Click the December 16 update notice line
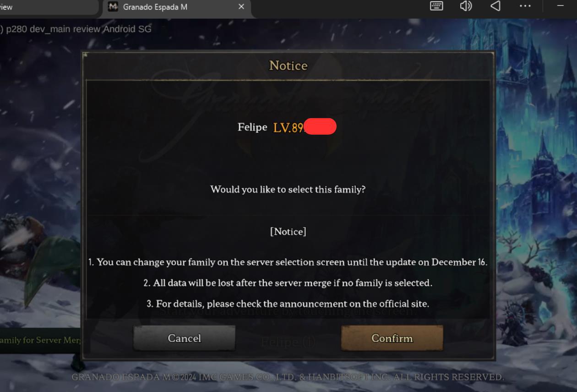The width and height of the screenshot is (577, 392). (x=288, y=262)
